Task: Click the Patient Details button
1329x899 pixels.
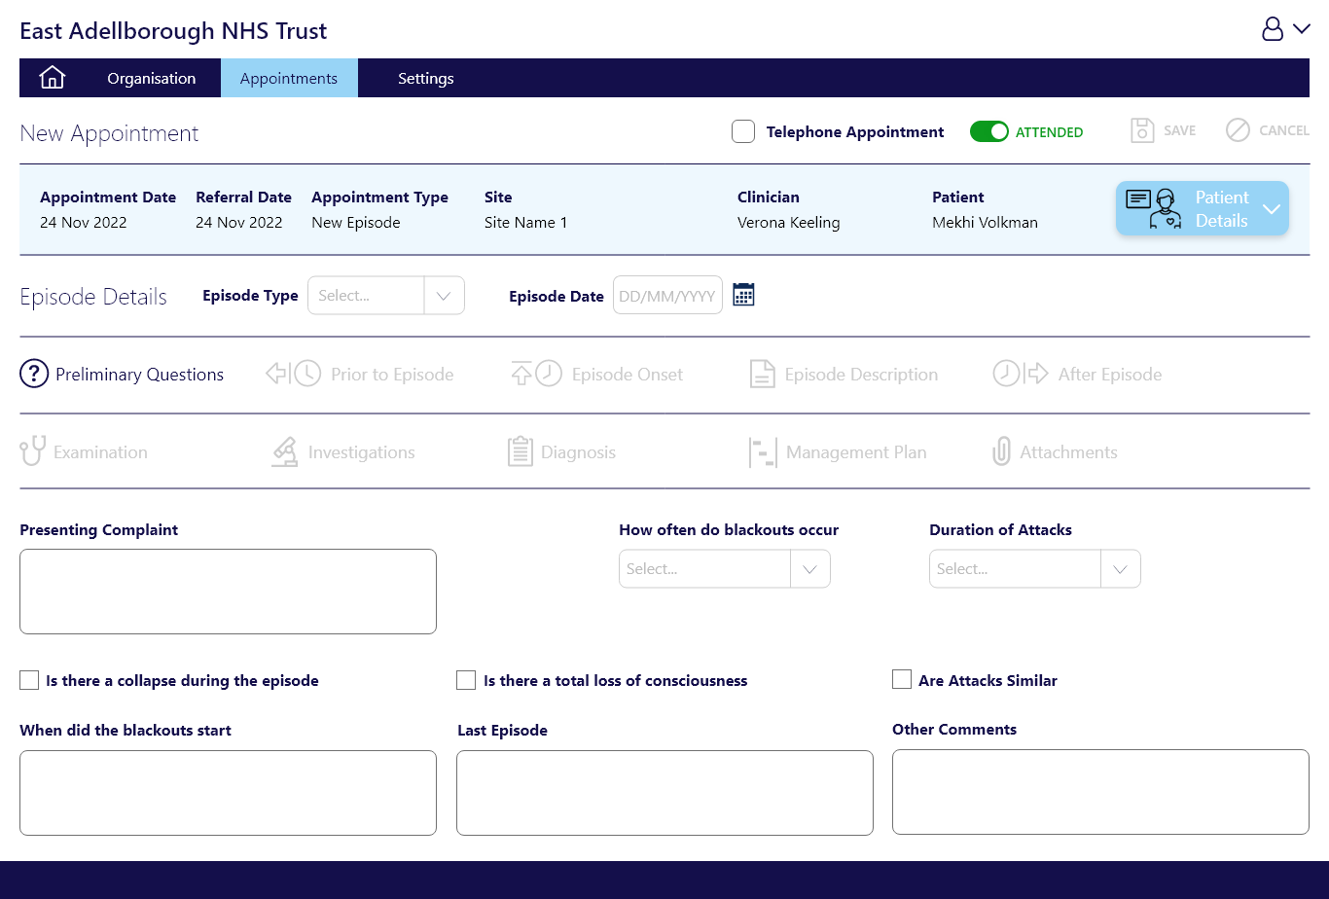Action: point(1203,208)
